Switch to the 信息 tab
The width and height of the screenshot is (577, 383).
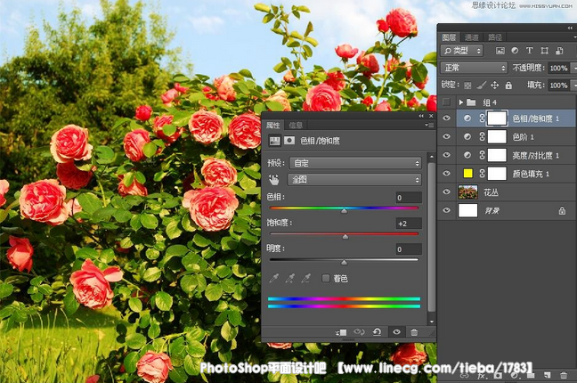(x=296, y=126)
